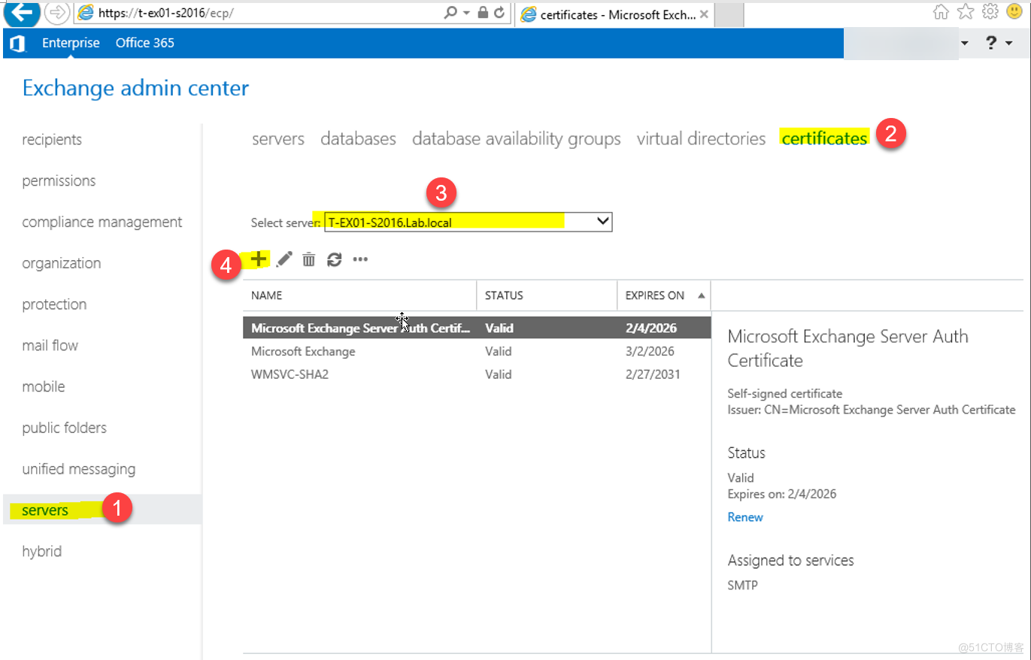Select the Microsoft Exchange certificate row
The height and width of the screenshot is (660, 1031).
point(476,351)
